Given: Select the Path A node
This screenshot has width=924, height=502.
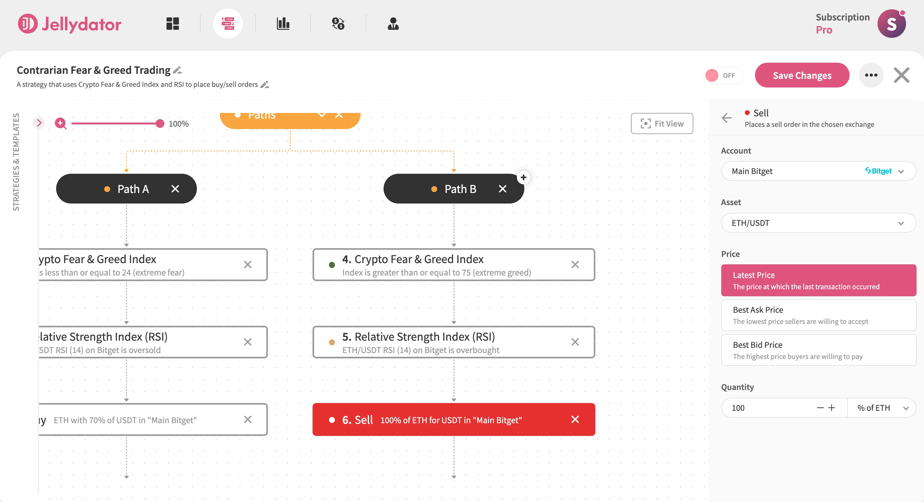Looking at the screenshot, I should pos(126,189).
